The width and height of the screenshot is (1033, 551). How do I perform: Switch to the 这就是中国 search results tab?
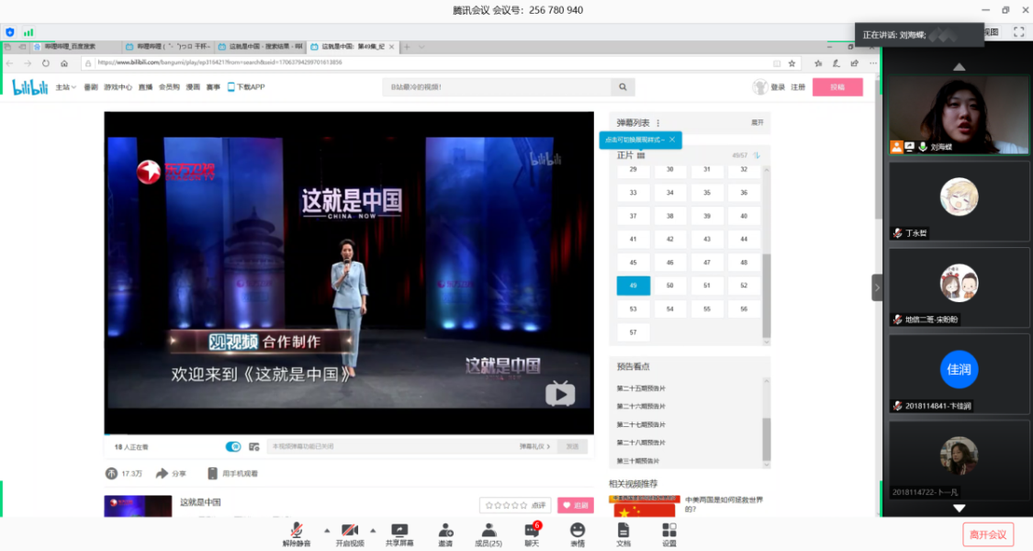pos(260,47)
